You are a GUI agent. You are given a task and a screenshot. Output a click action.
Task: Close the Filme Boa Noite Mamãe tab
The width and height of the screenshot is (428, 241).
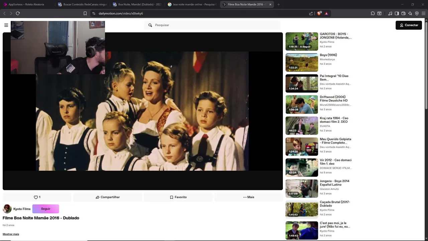270,4
